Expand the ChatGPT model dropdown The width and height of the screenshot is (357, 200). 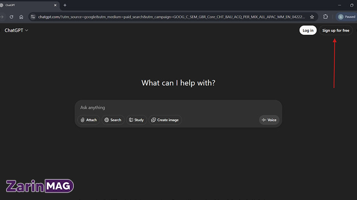(x=17, y=30)
